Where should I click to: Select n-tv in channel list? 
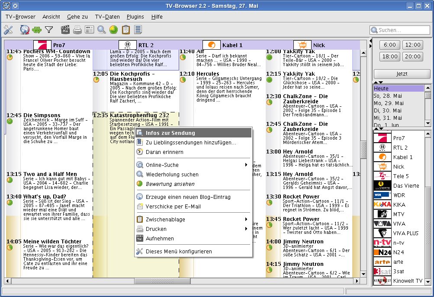[x=399, y=243]
